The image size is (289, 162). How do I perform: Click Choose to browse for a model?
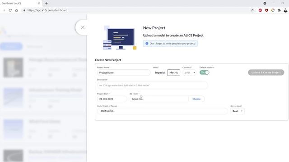[x=196, y=99]
